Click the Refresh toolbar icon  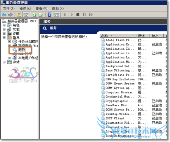(35, 15)
